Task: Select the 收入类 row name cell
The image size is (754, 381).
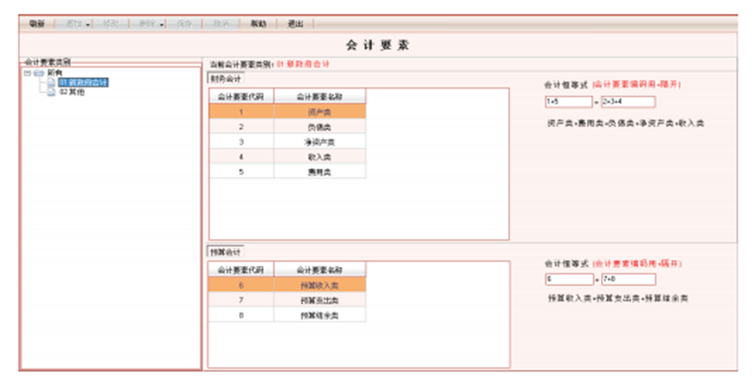Action: coord(319,157)
